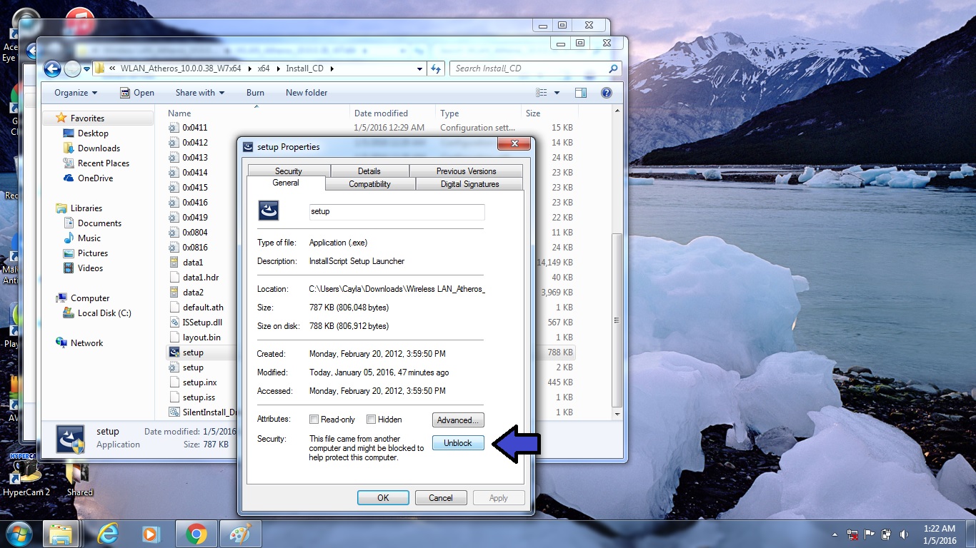Enable the Read-only attribute checkbox
Screen dimensions: 976x548
click(314, 420)
